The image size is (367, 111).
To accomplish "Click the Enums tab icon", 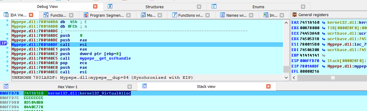I will tap(214, 6).
